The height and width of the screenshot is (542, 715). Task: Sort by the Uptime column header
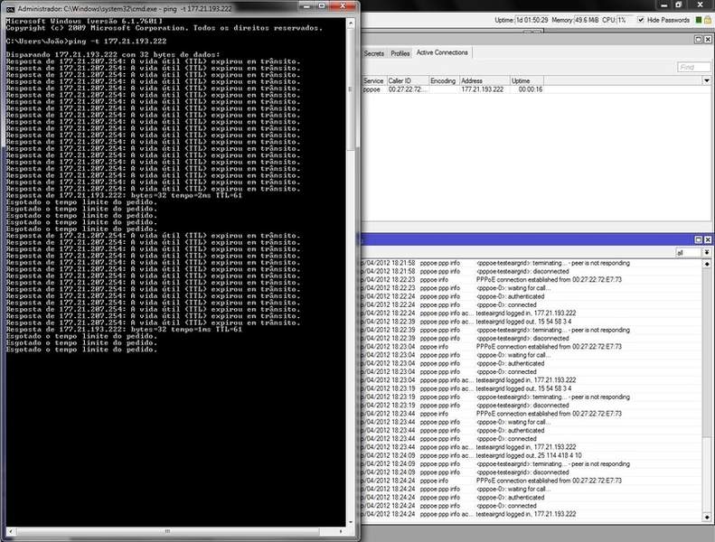pos(526,80)
